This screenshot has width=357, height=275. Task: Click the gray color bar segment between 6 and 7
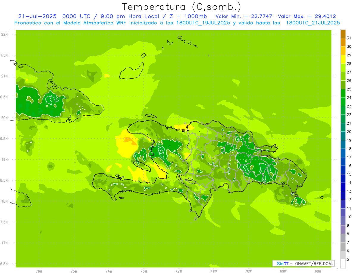point(343,247)
